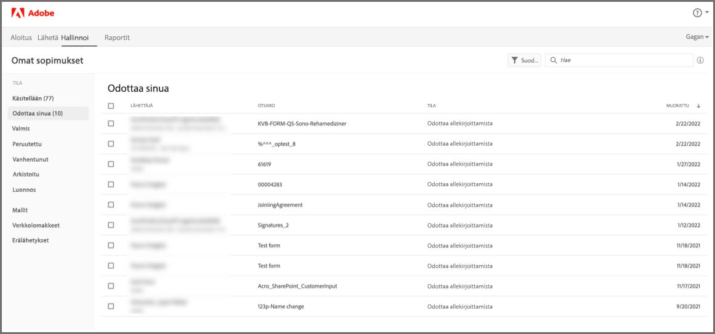Image resolution: width=715 pixels, height=334 pixels.
Task: Click into the Hae search field
Action: point(620,60)
